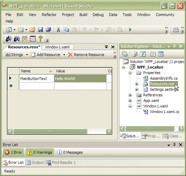186x176 pixels.
Task: Click the Remove Resource button
Action: tap(86, 55)
